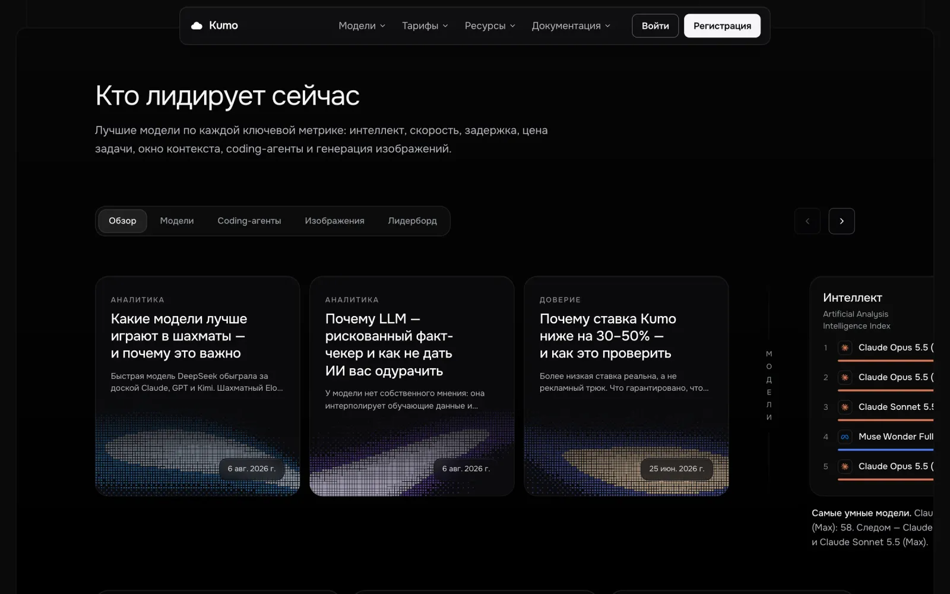Open the Ресурсы dropdown menu
950x594 pixels.
coord(490,26)
